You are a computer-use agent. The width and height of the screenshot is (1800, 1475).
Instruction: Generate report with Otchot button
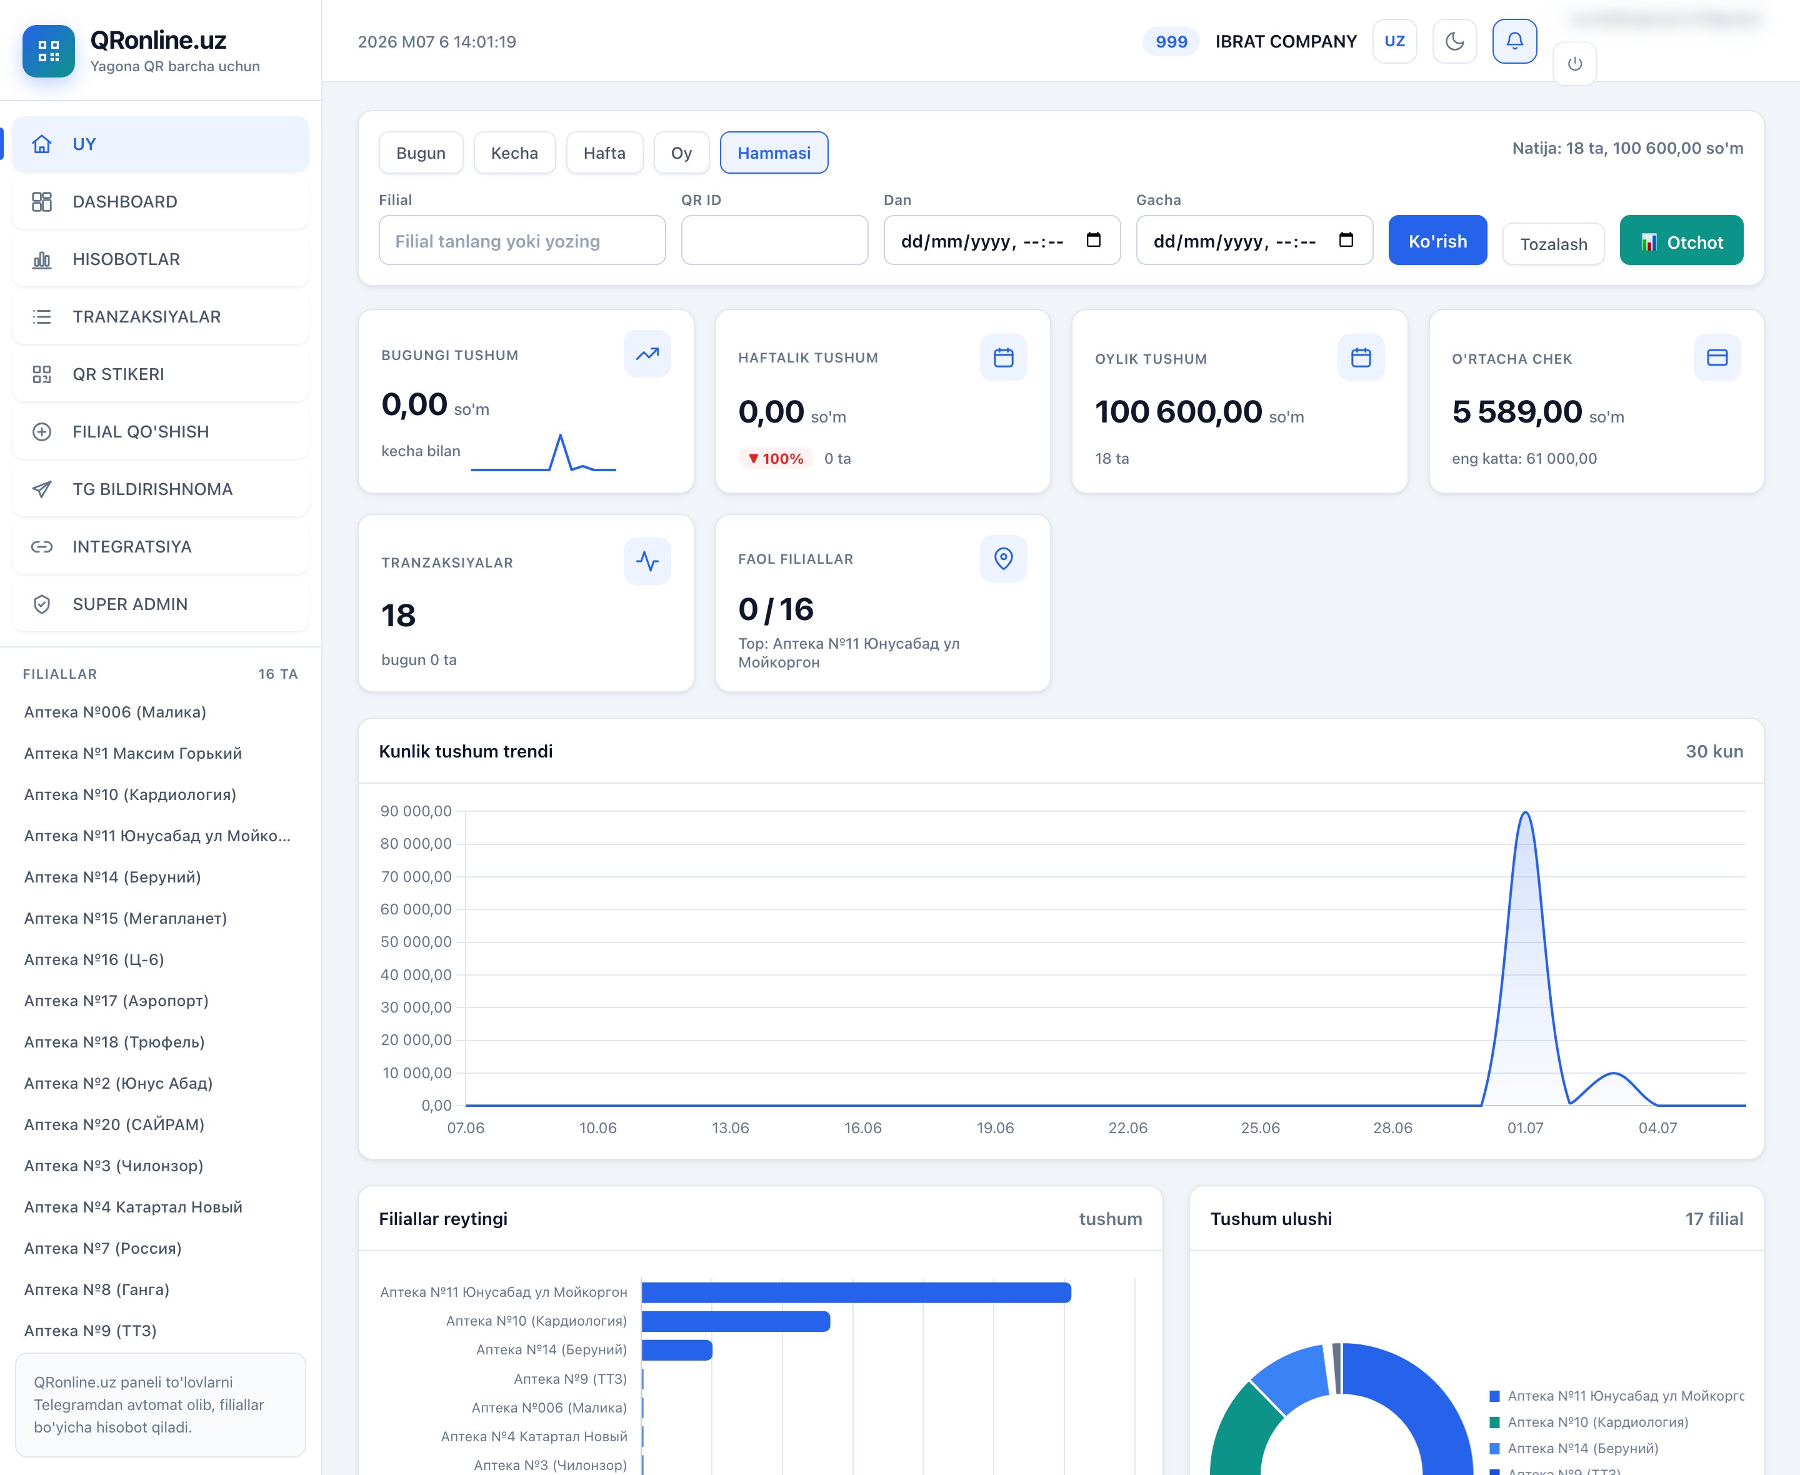(1681, 241)
